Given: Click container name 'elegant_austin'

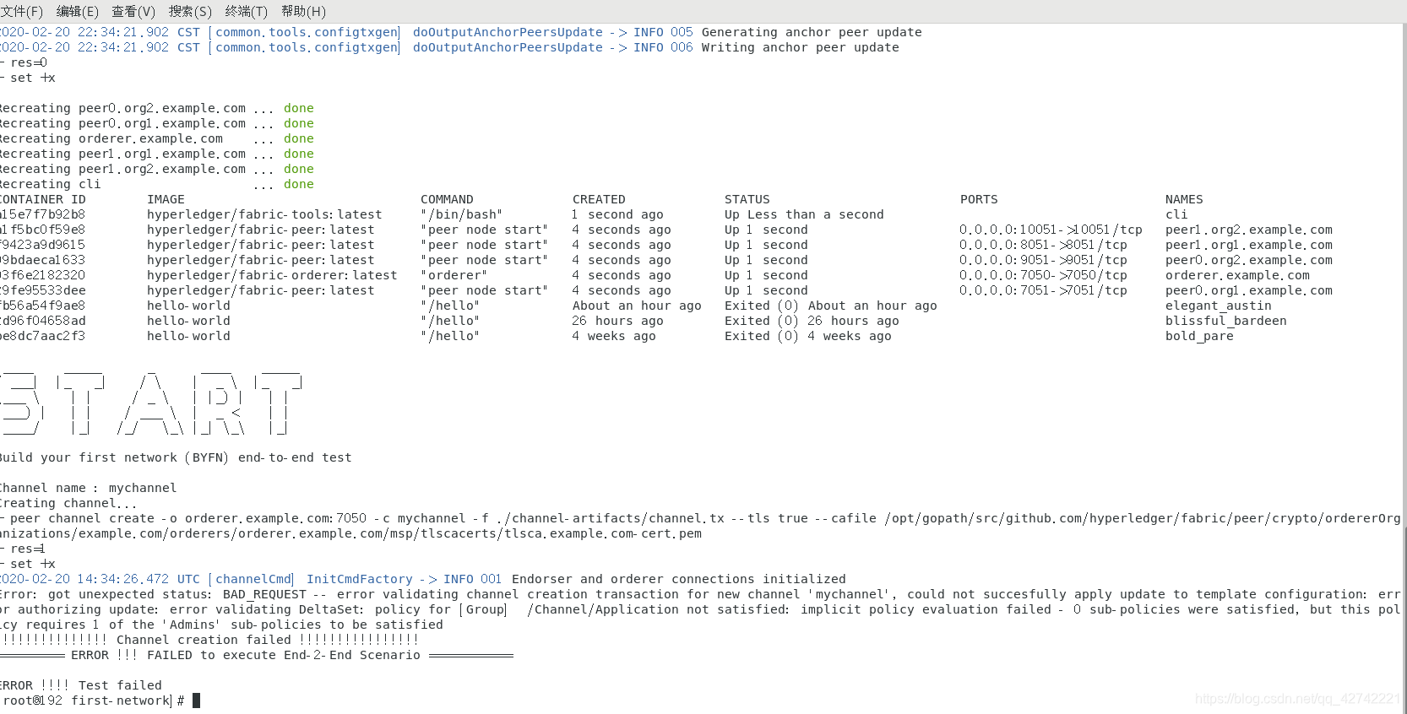Looking at the screenshot, I should click(x=1218, y=306).
